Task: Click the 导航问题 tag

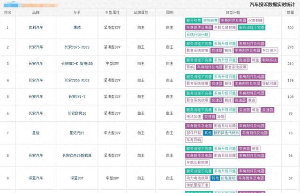Action: 270,83
